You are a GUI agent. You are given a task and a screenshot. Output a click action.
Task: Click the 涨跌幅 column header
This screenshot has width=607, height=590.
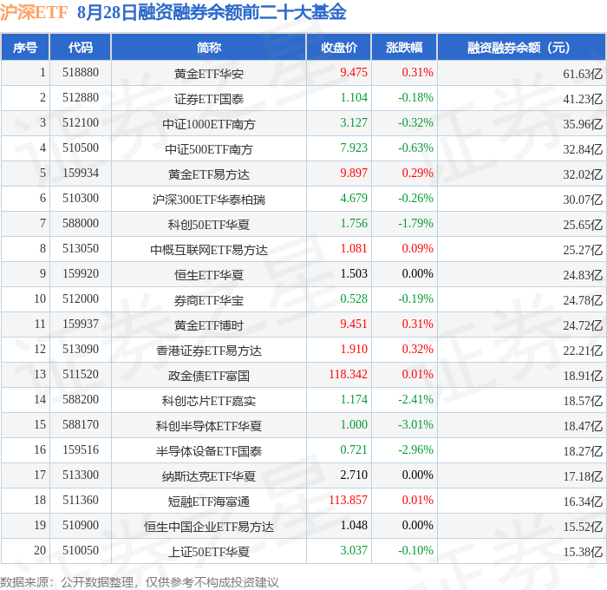point(404,47)
